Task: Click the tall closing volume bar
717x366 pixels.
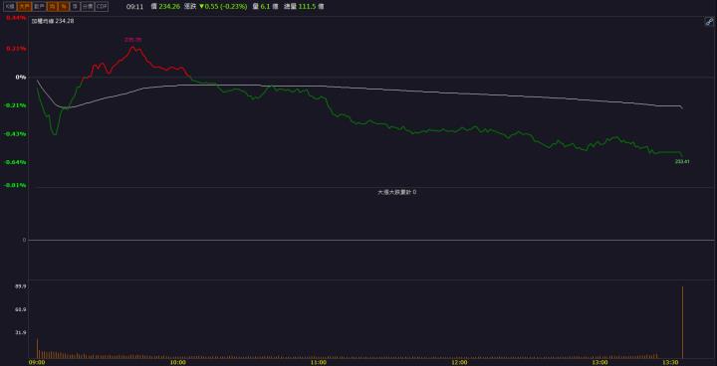Action: pyautogui.click(x=683, y=322)
